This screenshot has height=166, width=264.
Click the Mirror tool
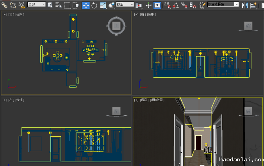point(245,5)
